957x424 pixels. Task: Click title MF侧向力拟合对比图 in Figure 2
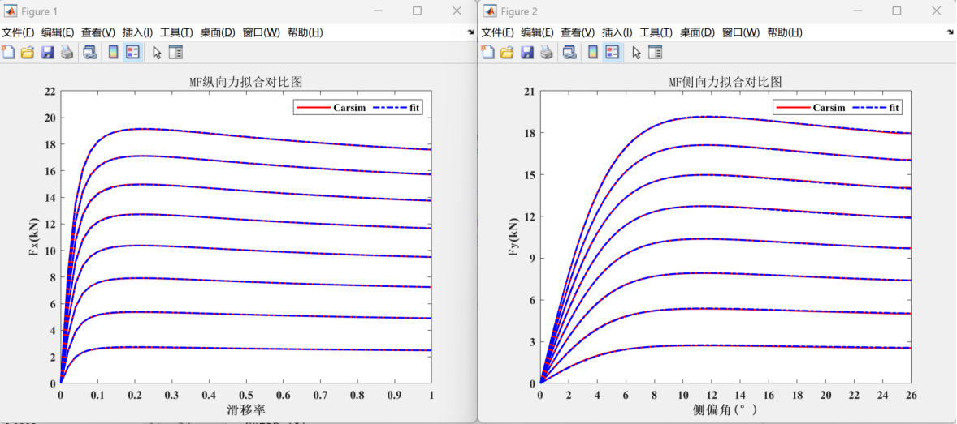(x=725, y=82)
